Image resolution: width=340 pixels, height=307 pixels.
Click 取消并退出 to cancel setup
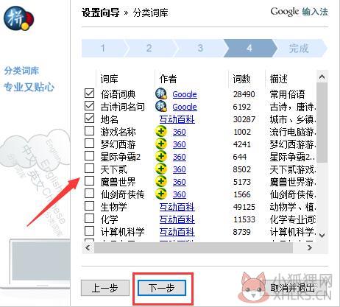coord(293,288)
